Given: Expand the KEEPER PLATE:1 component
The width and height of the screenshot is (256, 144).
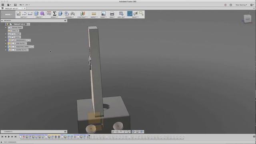Looking at the screenshot, I should 6,50.
